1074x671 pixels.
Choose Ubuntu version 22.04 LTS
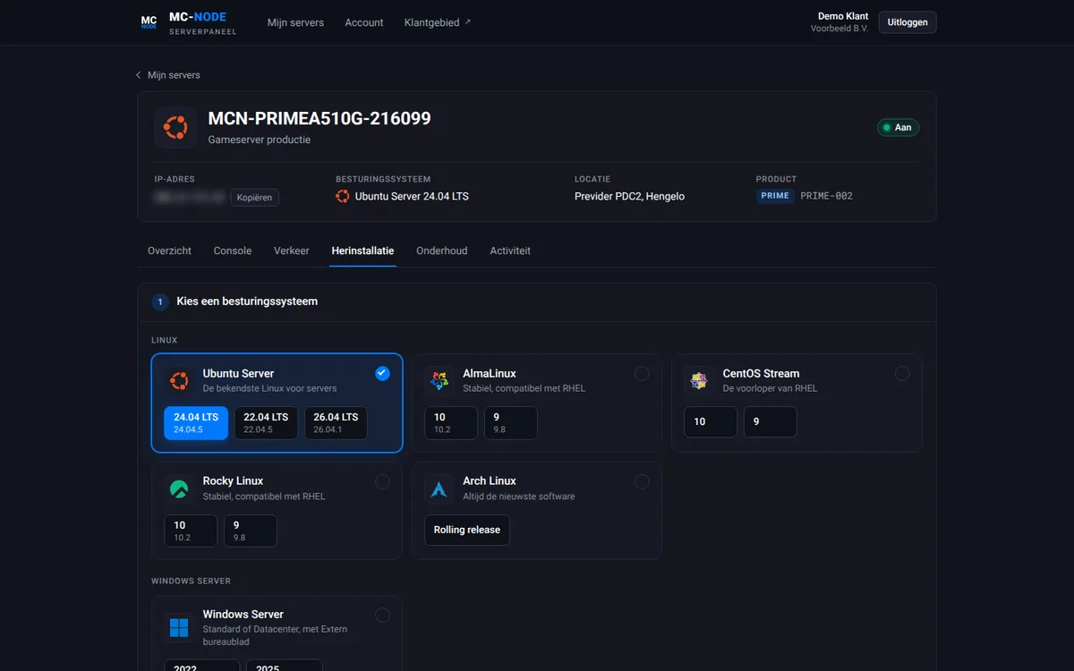[x=266, y=423]
